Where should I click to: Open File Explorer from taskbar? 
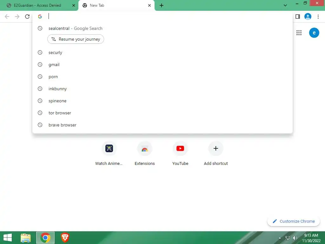click(26, 238)
